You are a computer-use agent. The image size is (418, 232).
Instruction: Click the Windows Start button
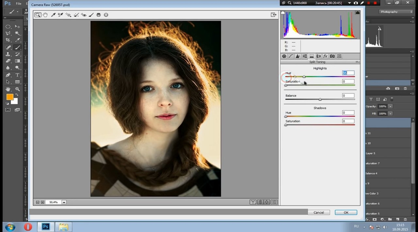pyautogui.click(x=10, y=227)
